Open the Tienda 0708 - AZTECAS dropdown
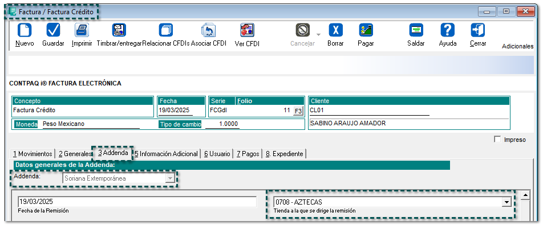This screenshot has height=241, width=543. (x=507, y=202)
